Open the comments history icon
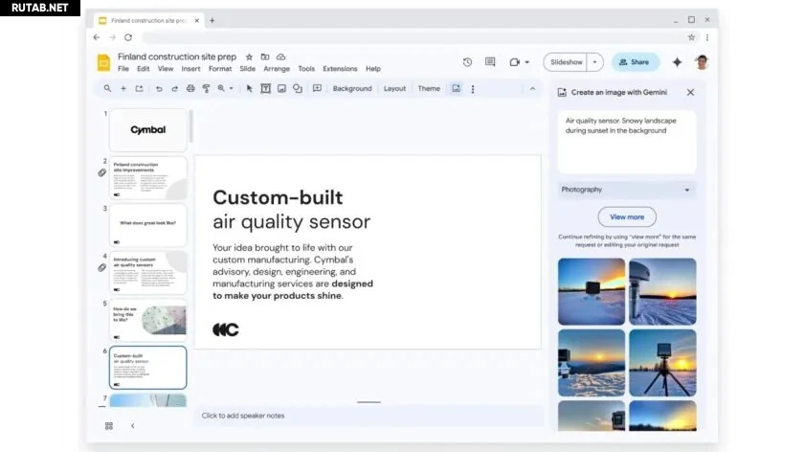Image resolution: width=804 pixels, height=452 pixels. click(490, 62)
